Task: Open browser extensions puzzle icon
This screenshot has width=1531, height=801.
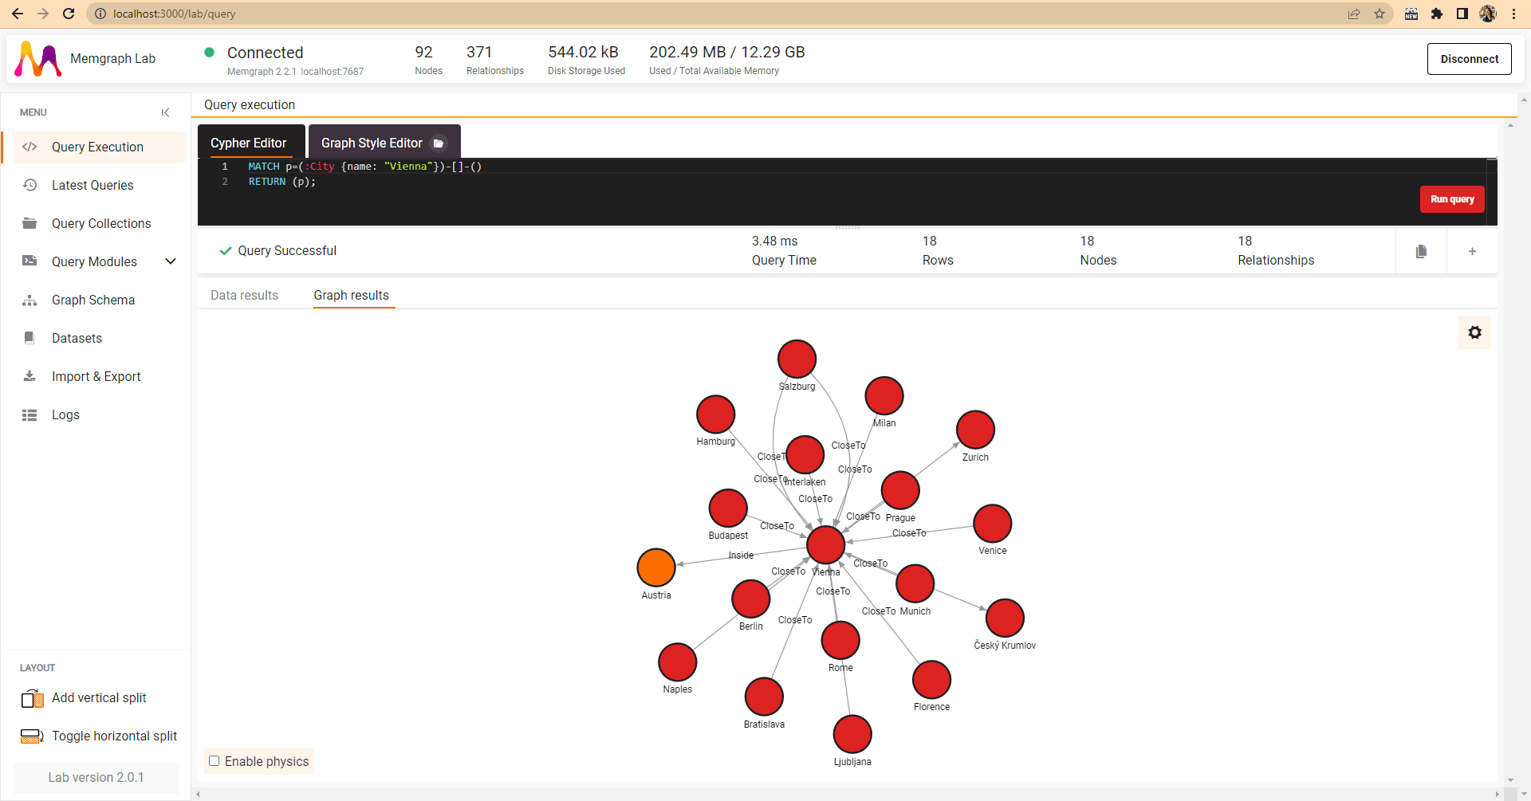Action: [x=1437, y=14]
